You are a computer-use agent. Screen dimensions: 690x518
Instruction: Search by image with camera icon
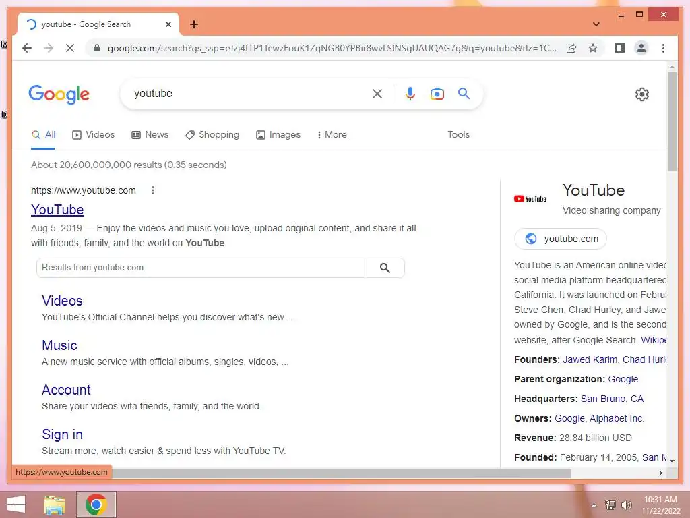click(437, 93)
